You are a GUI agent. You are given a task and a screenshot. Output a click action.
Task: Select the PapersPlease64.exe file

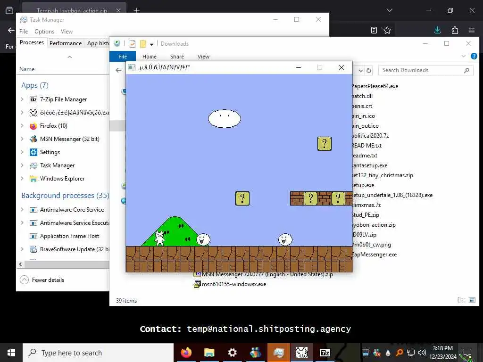pyautogui.click(x=375, y=86)
